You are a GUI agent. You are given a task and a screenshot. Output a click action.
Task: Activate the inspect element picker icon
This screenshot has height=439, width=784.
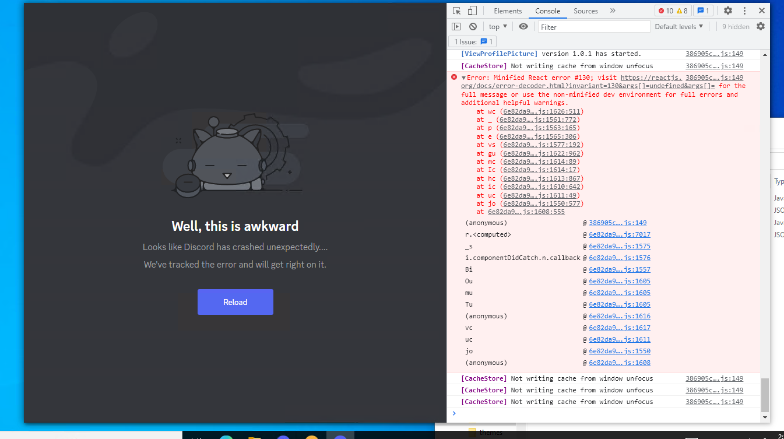pos(457,10)
